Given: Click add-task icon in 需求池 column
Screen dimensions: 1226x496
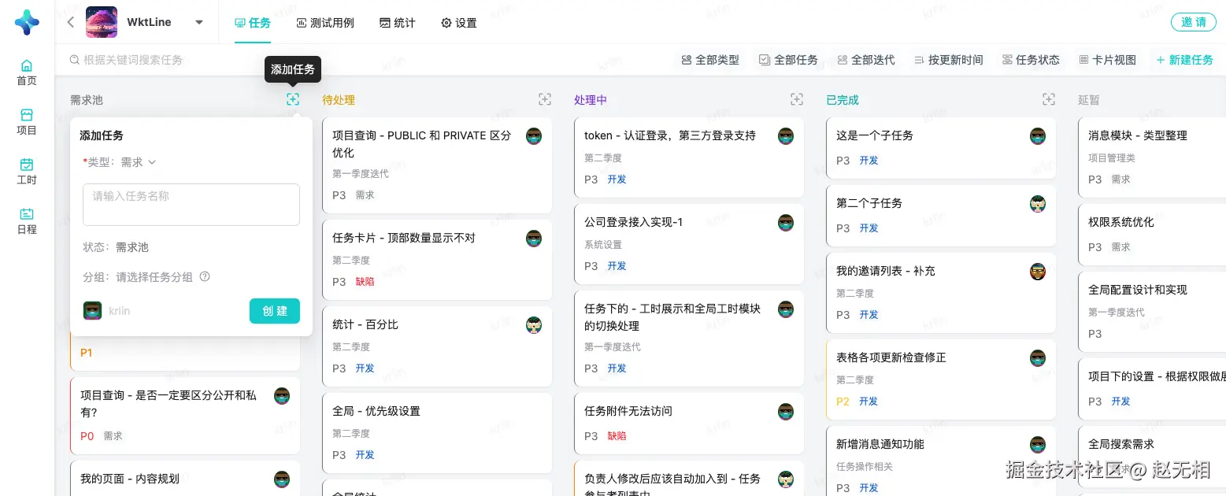Looking at the screenshot, I should click(293, 99).
